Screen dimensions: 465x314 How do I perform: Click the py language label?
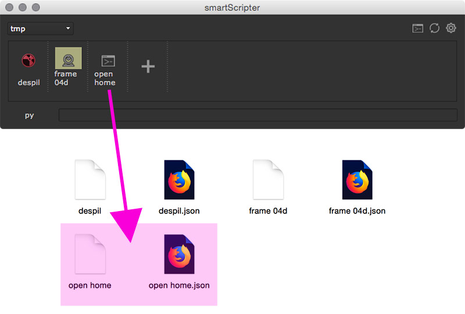pyautogui.click(x=30, y=115)
